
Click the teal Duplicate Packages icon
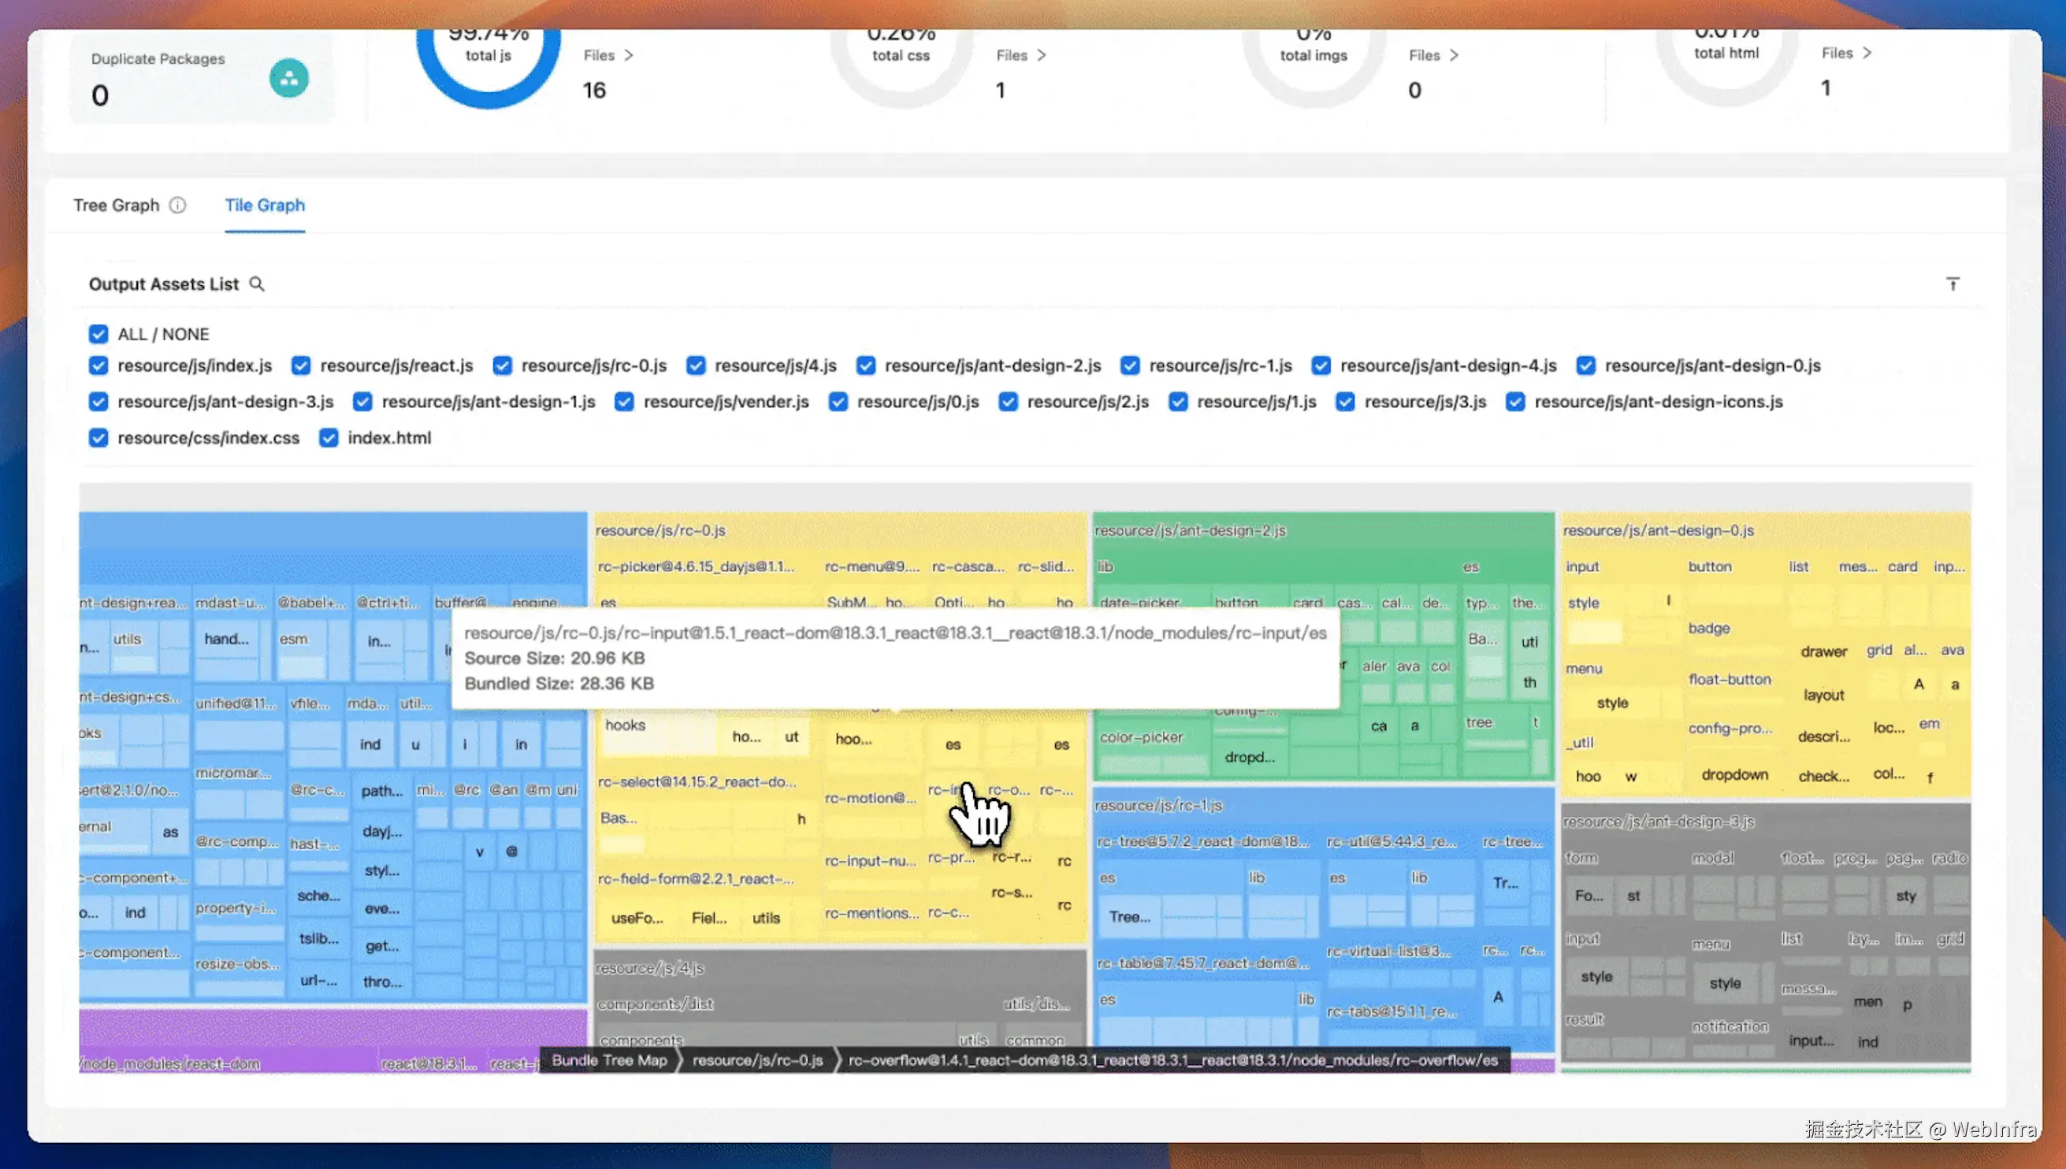click(x=289, y=78)
